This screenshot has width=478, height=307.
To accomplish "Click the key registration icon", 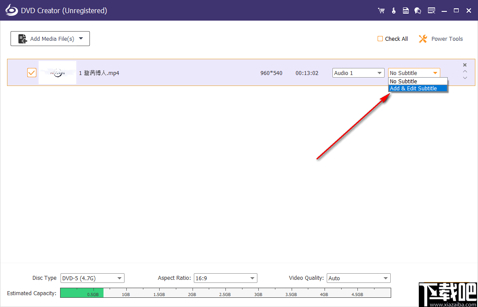I will tap(393, 10).
